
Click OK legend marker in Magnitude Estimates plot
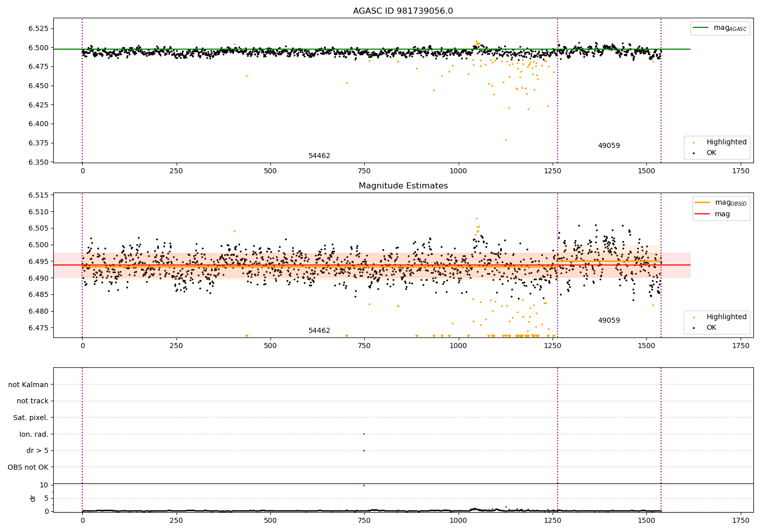(694, 328)
